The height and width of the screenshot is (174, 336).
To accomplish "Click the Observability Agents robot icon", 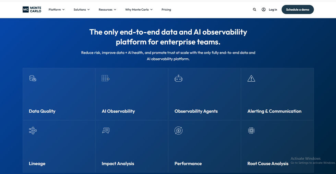I will 178,79.
